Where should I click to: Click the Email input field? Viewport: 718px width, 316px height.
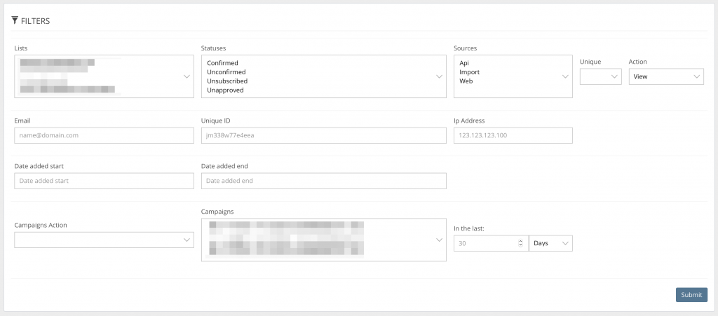pyautogui.click(x=104, y=135)
